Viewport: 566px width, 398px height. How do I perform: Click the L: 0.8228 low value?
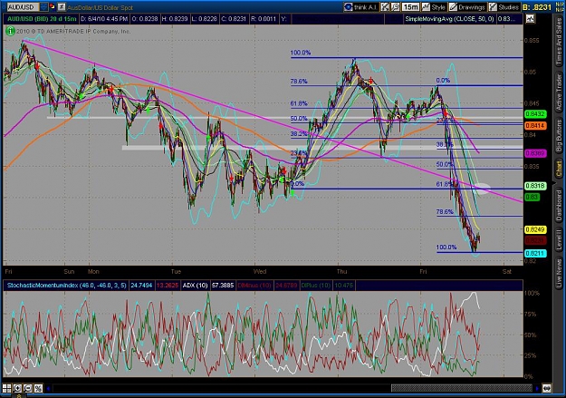pyautogui.click(x=205, y=19)
